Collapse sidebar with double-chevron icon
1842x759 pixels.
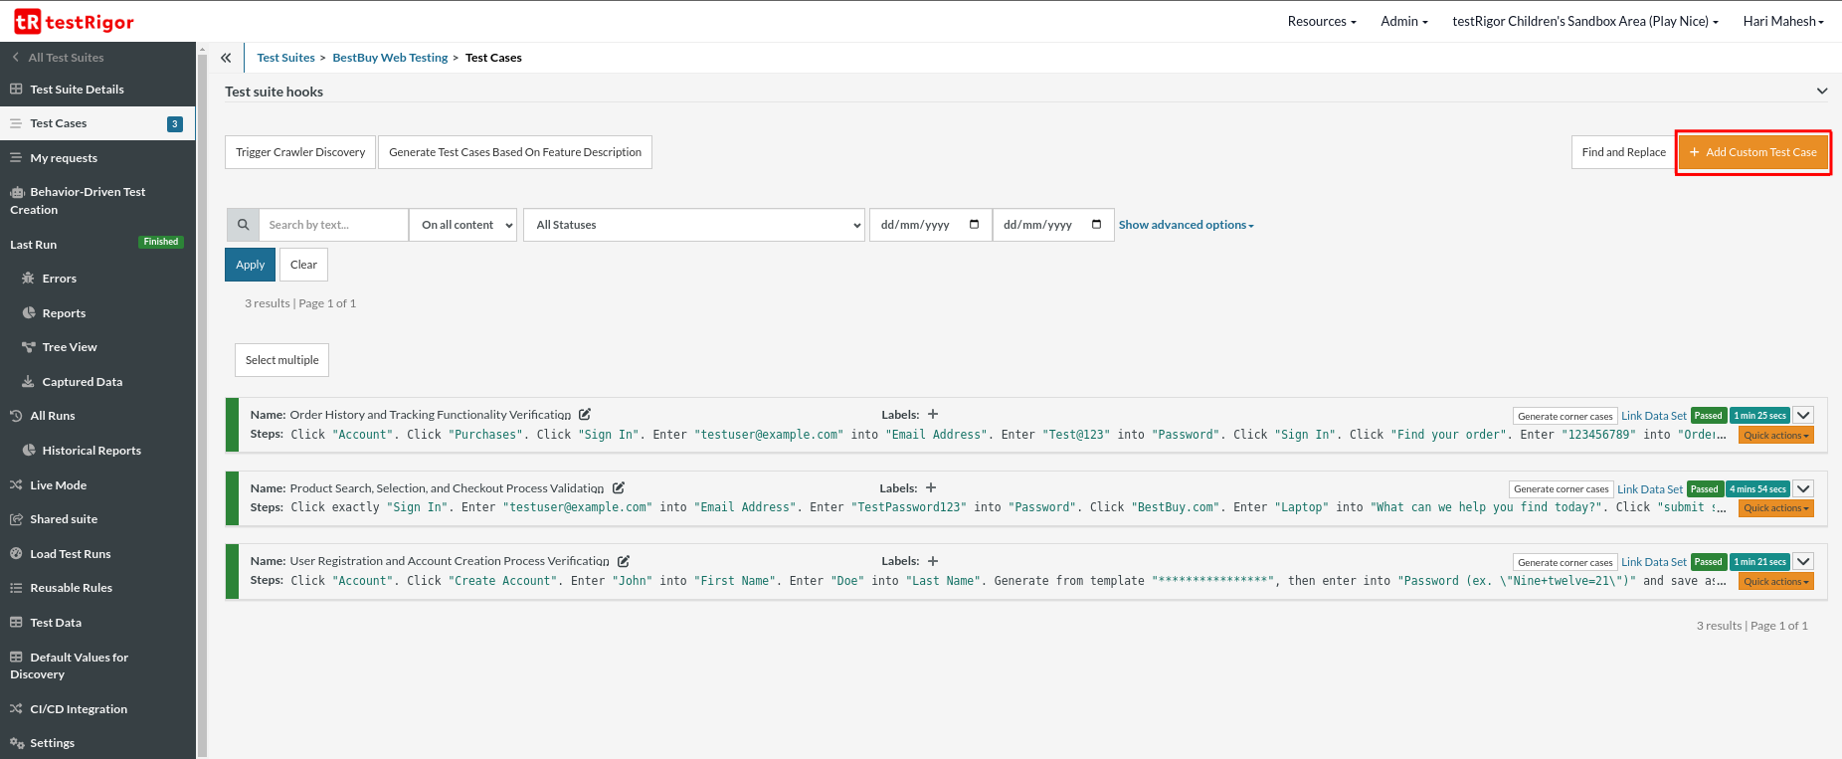click(x=226, y=58)
